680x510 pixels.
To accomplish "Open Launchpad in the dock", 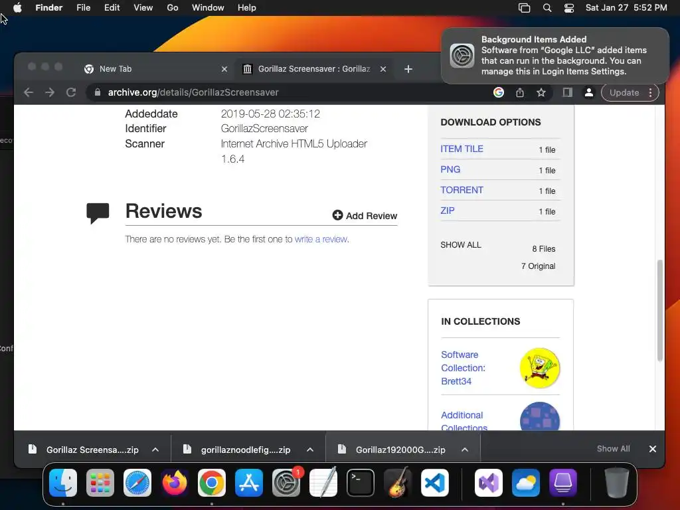I will tap(100, 483).
